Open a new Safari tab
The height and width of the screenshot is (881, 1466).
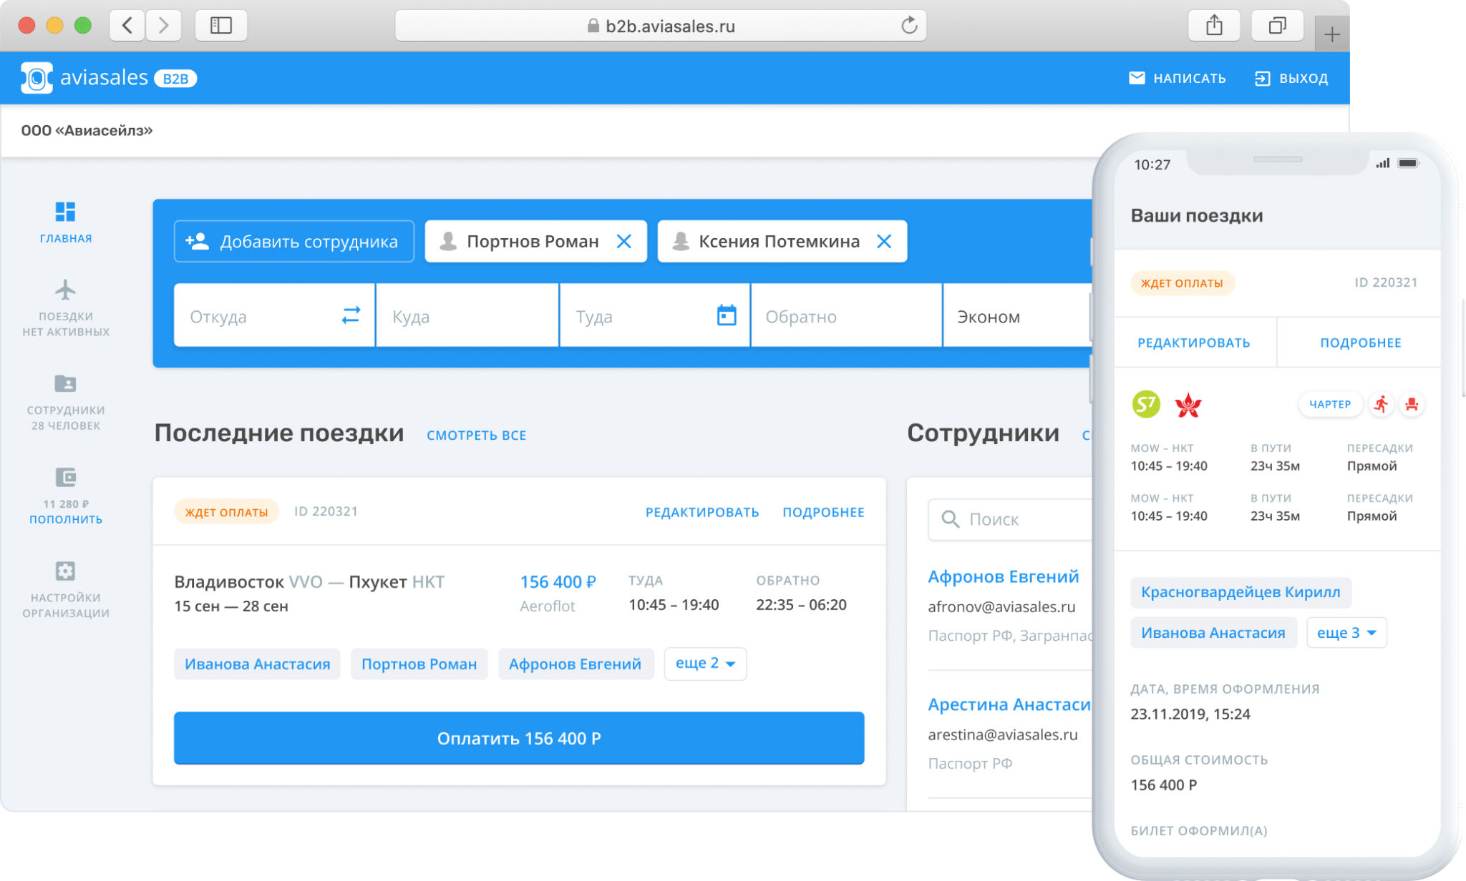click(x=1331, y=34)
